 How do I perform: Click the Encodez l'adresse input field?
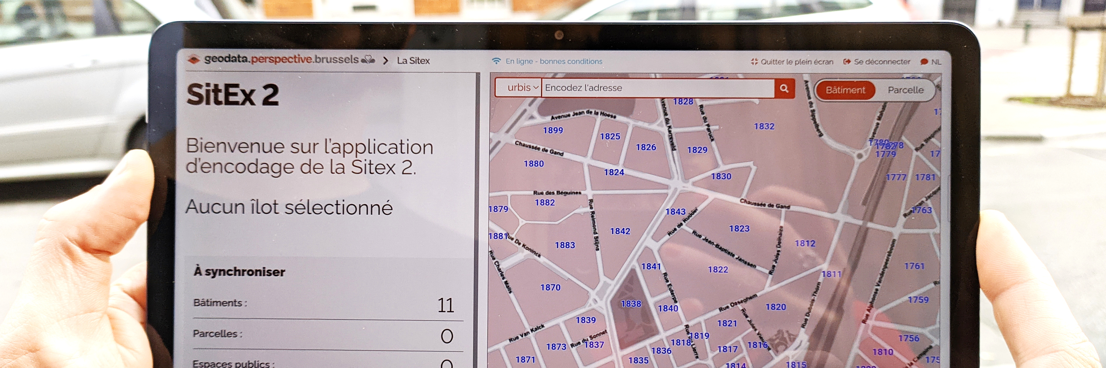tap(657, 88)
